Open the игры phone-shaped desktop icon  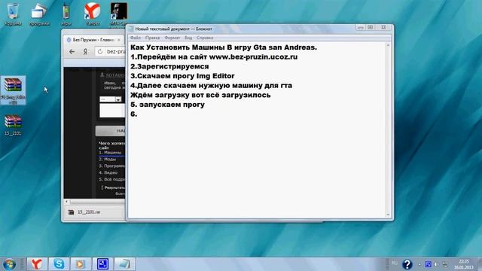tap(66, 14)
